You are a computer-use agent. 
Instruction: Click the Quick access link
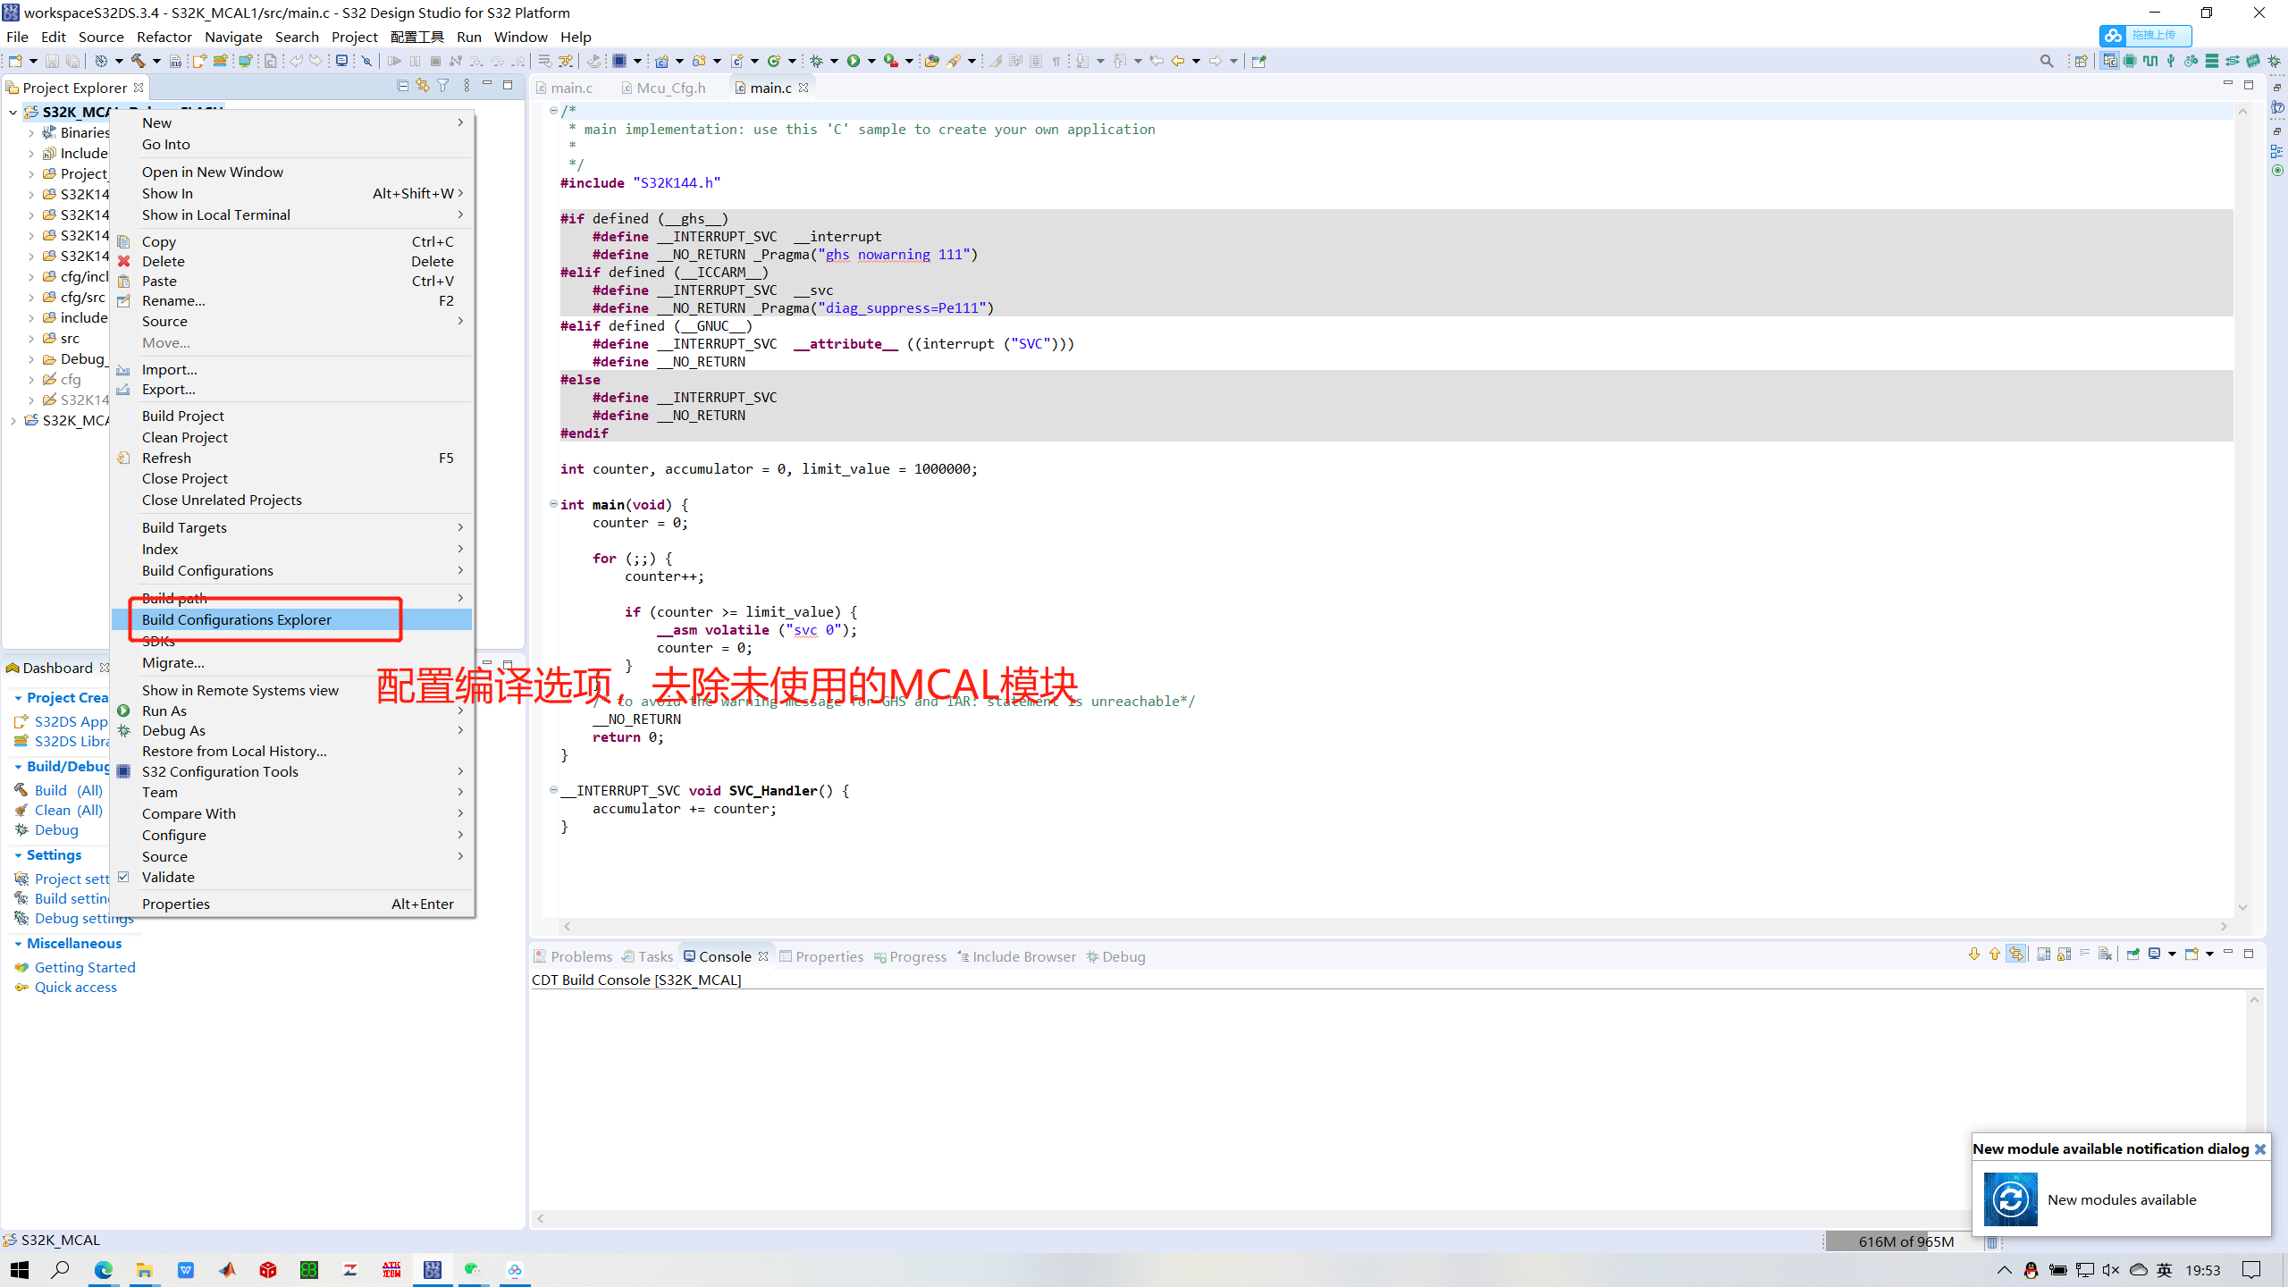pos(76,987)
